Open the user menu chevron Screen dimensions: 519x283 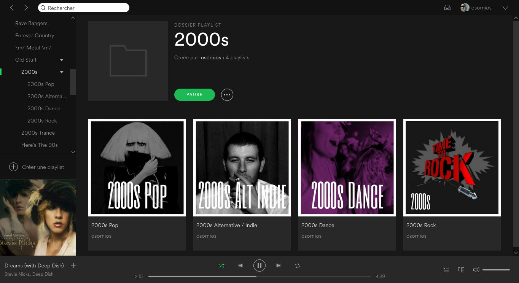pyautogui.click(x=505, y=8)
